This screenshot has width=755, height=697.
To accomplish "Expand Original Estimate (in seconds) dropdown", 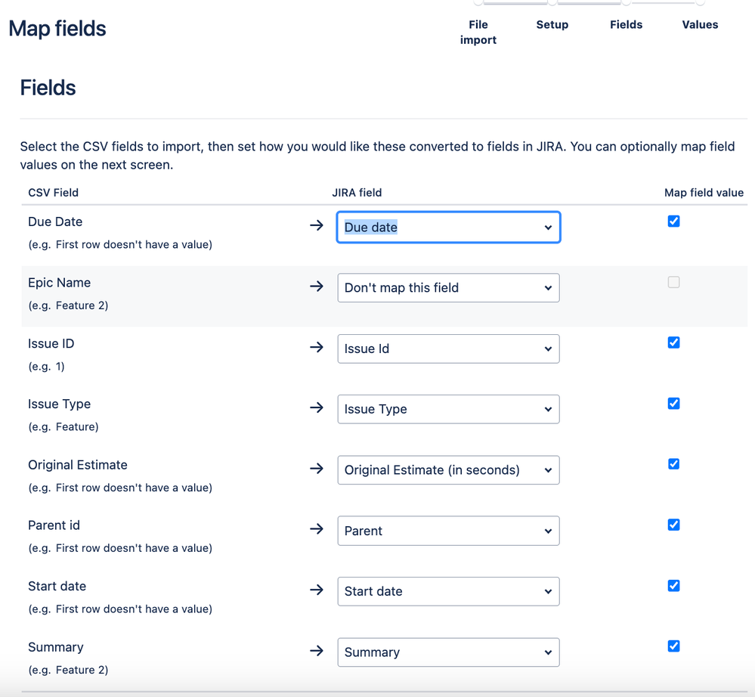I will click(448, 469).
